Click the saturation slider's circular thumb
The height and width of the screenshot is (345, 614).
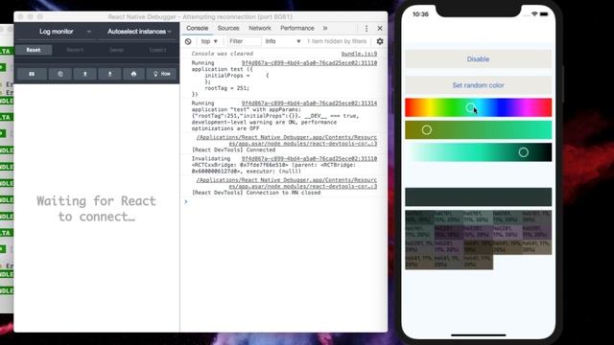click(x=427, y=130)
